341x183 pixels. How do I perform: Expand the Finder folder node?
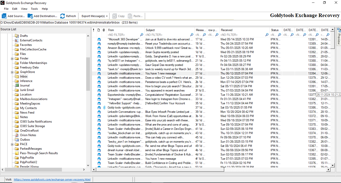(12, 59)
